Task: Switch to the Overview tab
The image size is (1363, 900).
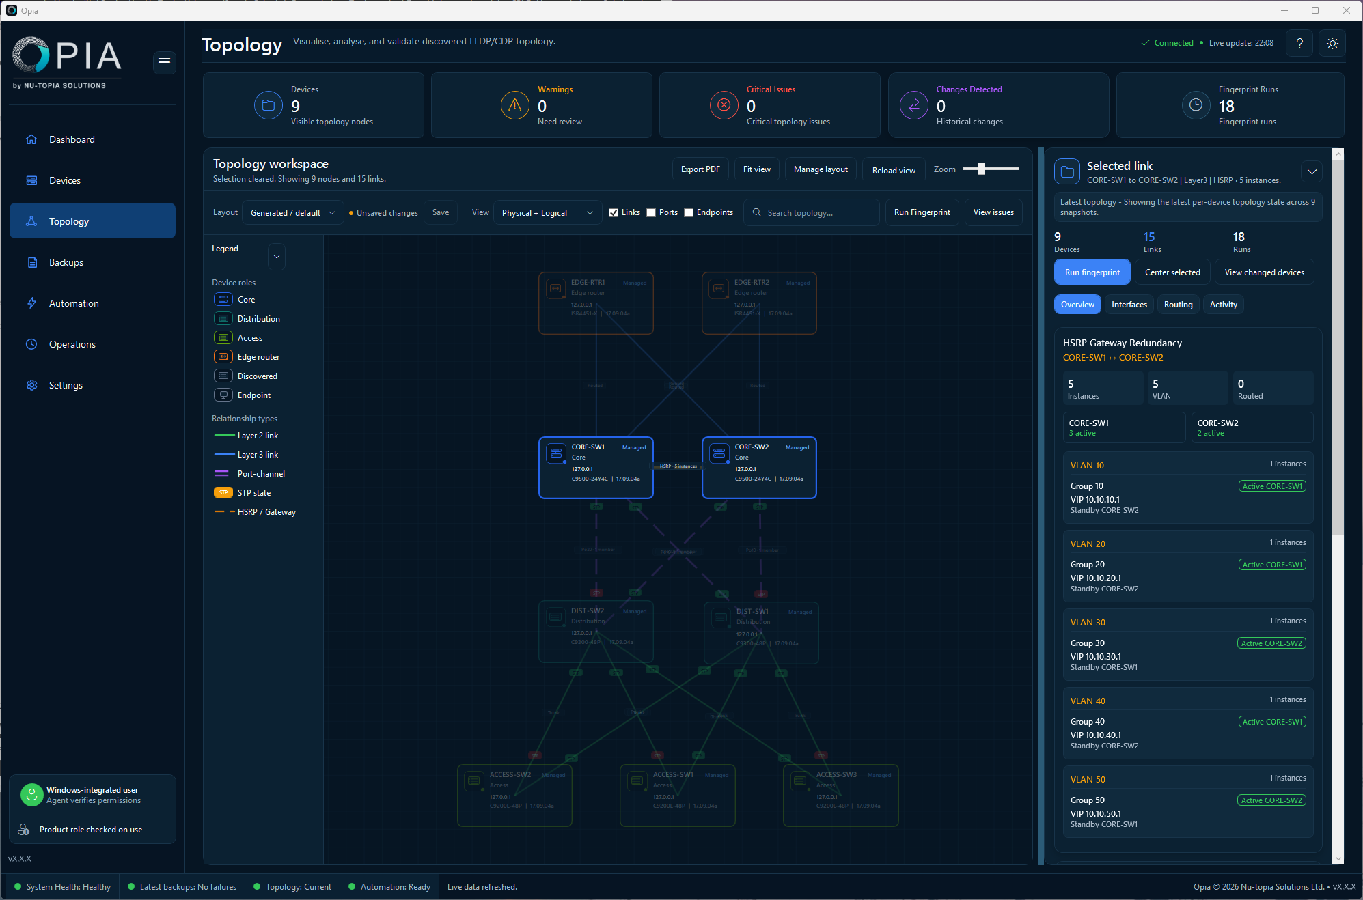Action: tap(1077, 305)
